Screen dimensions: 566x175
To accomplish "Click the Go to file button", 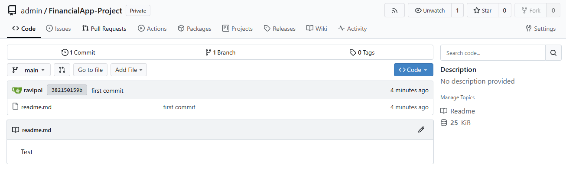I will click(x=90, y=70).
